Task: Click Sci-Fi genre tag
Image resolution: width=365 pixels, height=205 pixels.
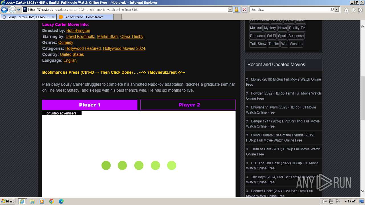Action: click(x=271, y=36)
